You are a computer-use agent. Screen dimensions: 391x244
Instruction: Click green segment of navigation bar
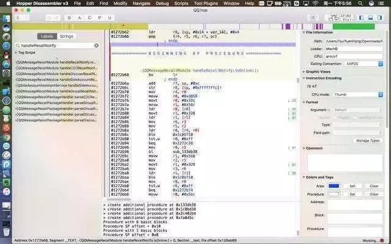354,26
